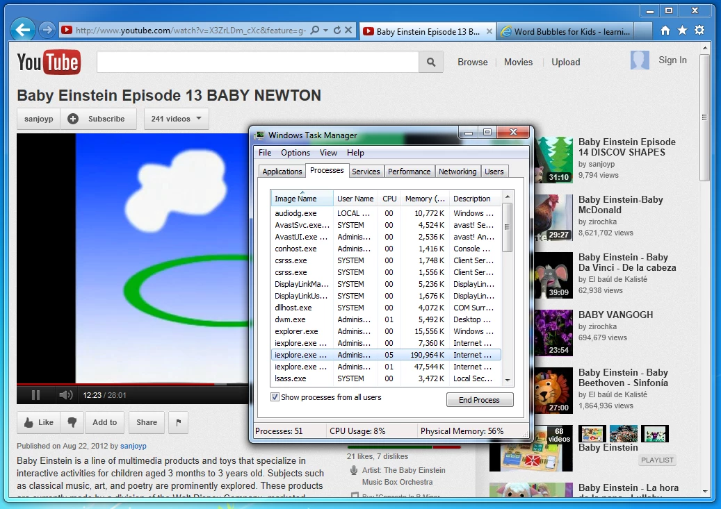Open the Movies link on YouTube

pyautogui.click(x=518, y=62)
